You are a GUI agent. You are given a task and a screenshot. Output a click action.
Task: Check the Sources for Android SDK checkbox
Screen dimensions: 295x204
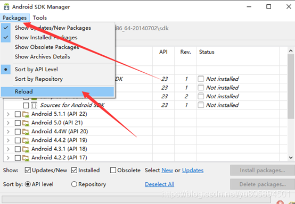[26, 106]
